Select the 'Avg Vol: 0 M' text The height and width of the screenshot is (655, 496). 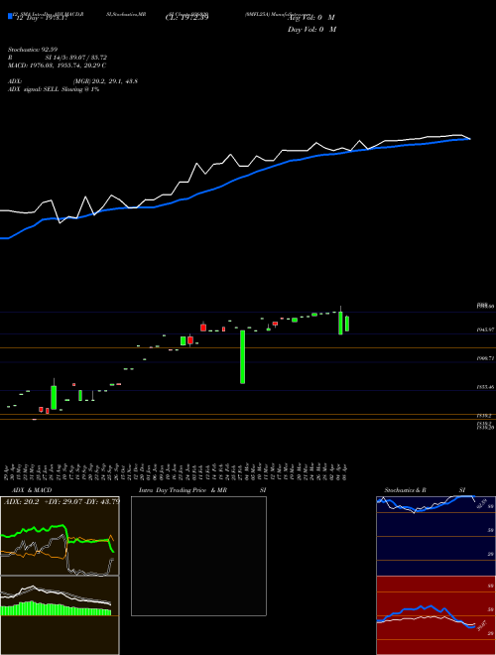click(x=311, y=18)
